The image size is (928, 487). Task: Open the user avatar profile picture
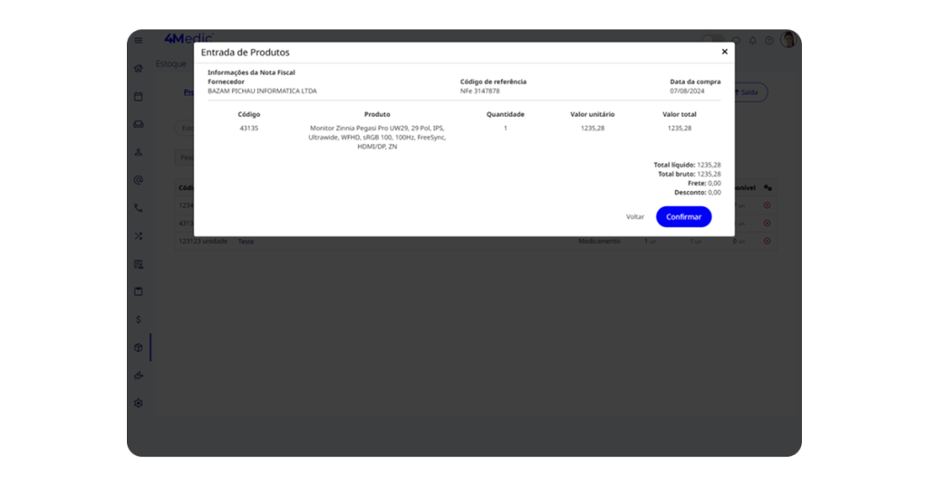(788, 40)
